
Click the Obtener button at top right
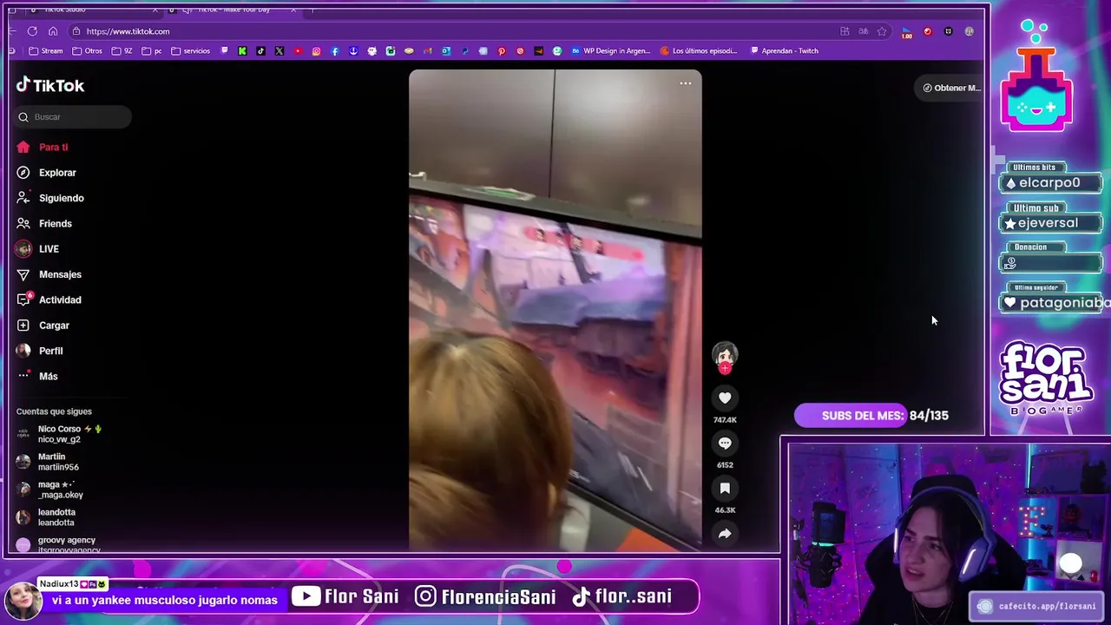pos(951,88)
